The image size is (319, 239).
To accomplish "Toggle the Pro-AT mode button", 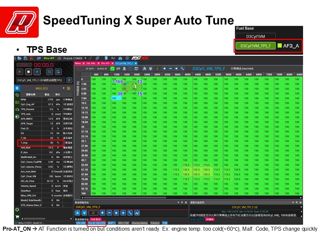I will coord(50,58).
